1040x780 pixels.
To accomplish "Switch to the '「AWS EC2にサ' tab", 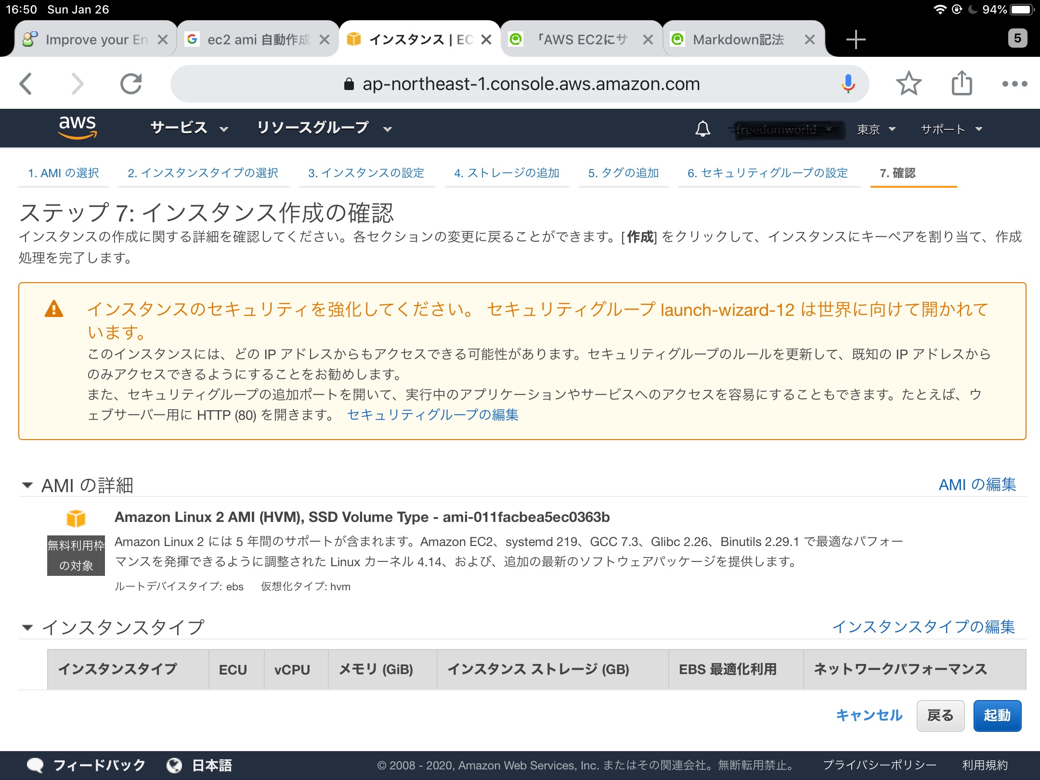I will [x=582, y=39].
